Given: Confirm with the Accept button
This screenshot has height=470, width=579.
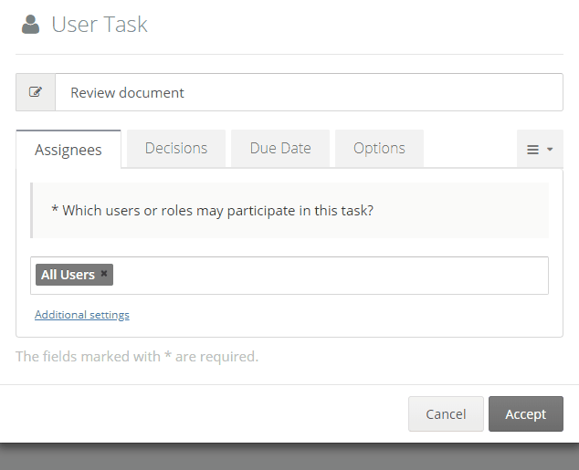Looking at the screenshot, I should click(x=525, y=413).
